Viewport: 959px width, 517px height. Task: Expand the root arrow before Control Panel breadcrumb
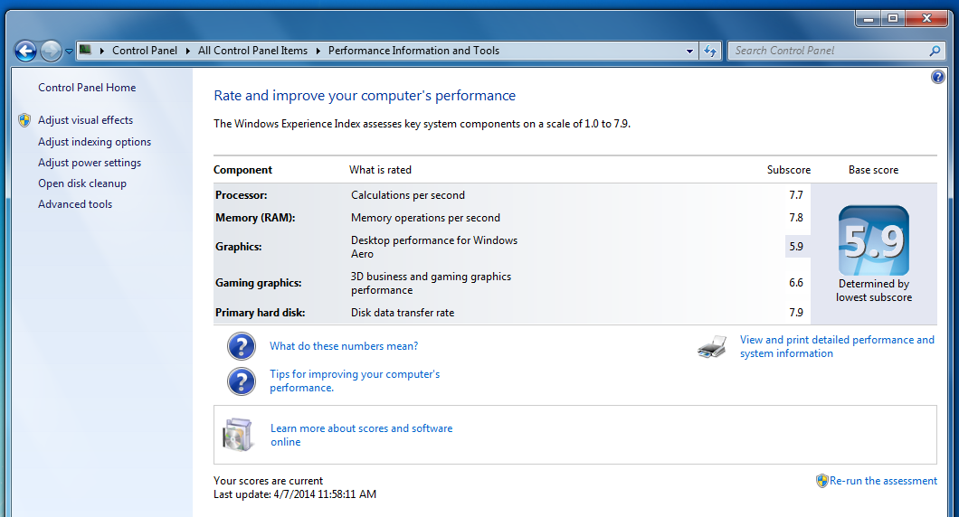(x=101, y=51)
